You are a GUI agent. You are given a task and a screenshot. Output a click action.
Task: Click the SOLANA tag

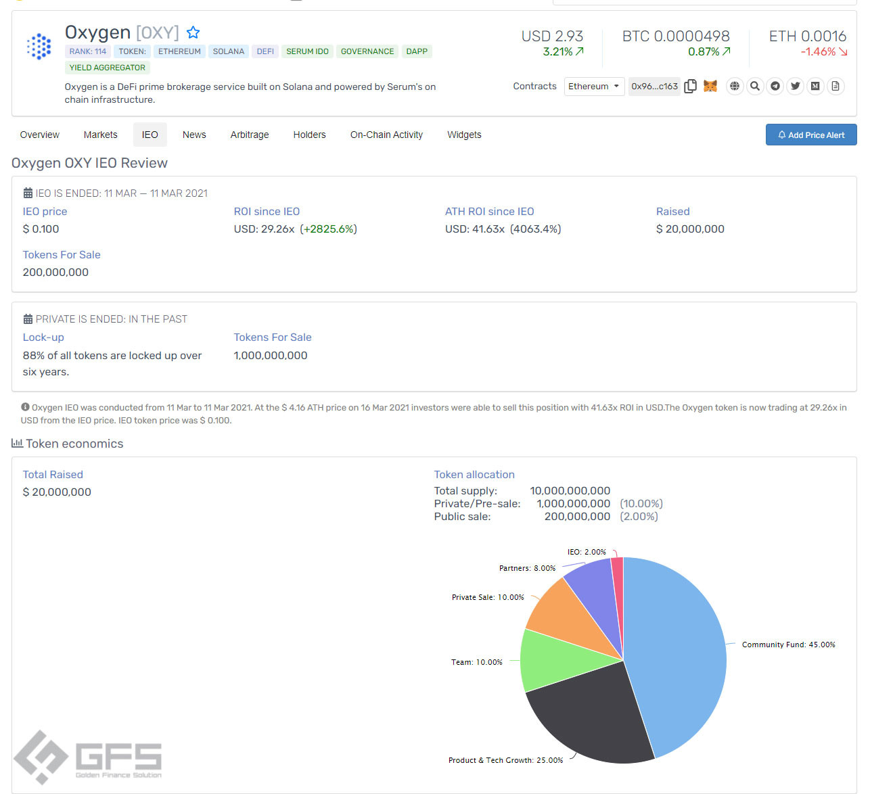[x=229, y=51]
